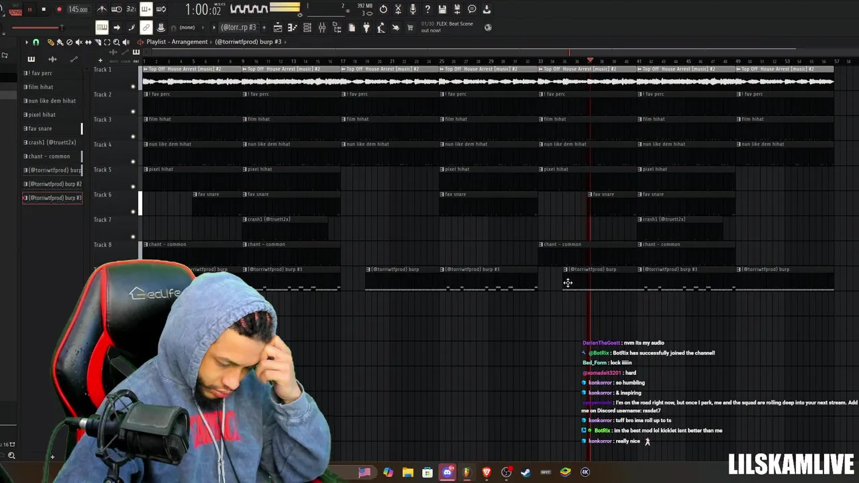Switch picker to automation clips tab

(x=74, y=59)
